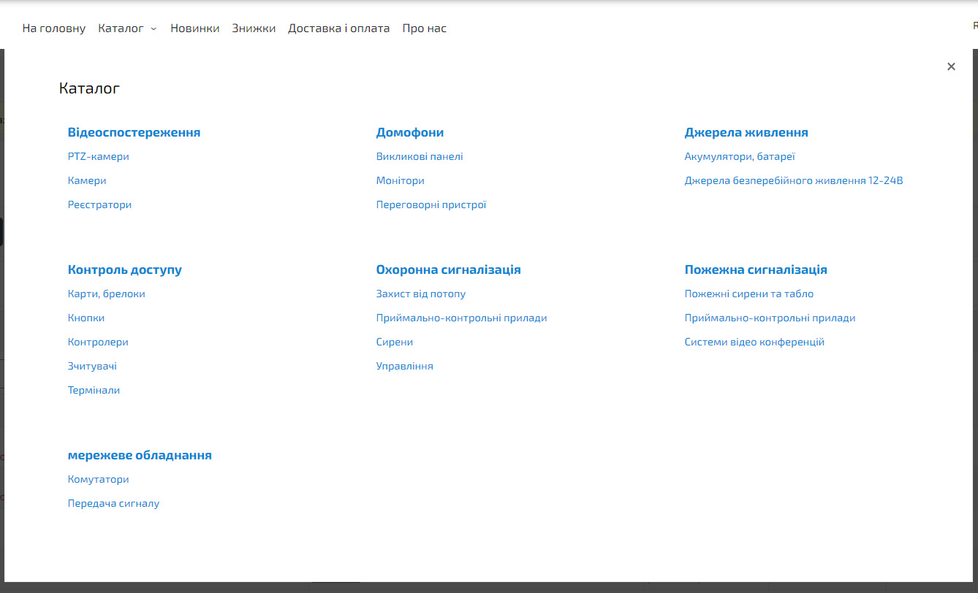
Task: Open the Новинки menu item
Action: [x=194, y=28]
